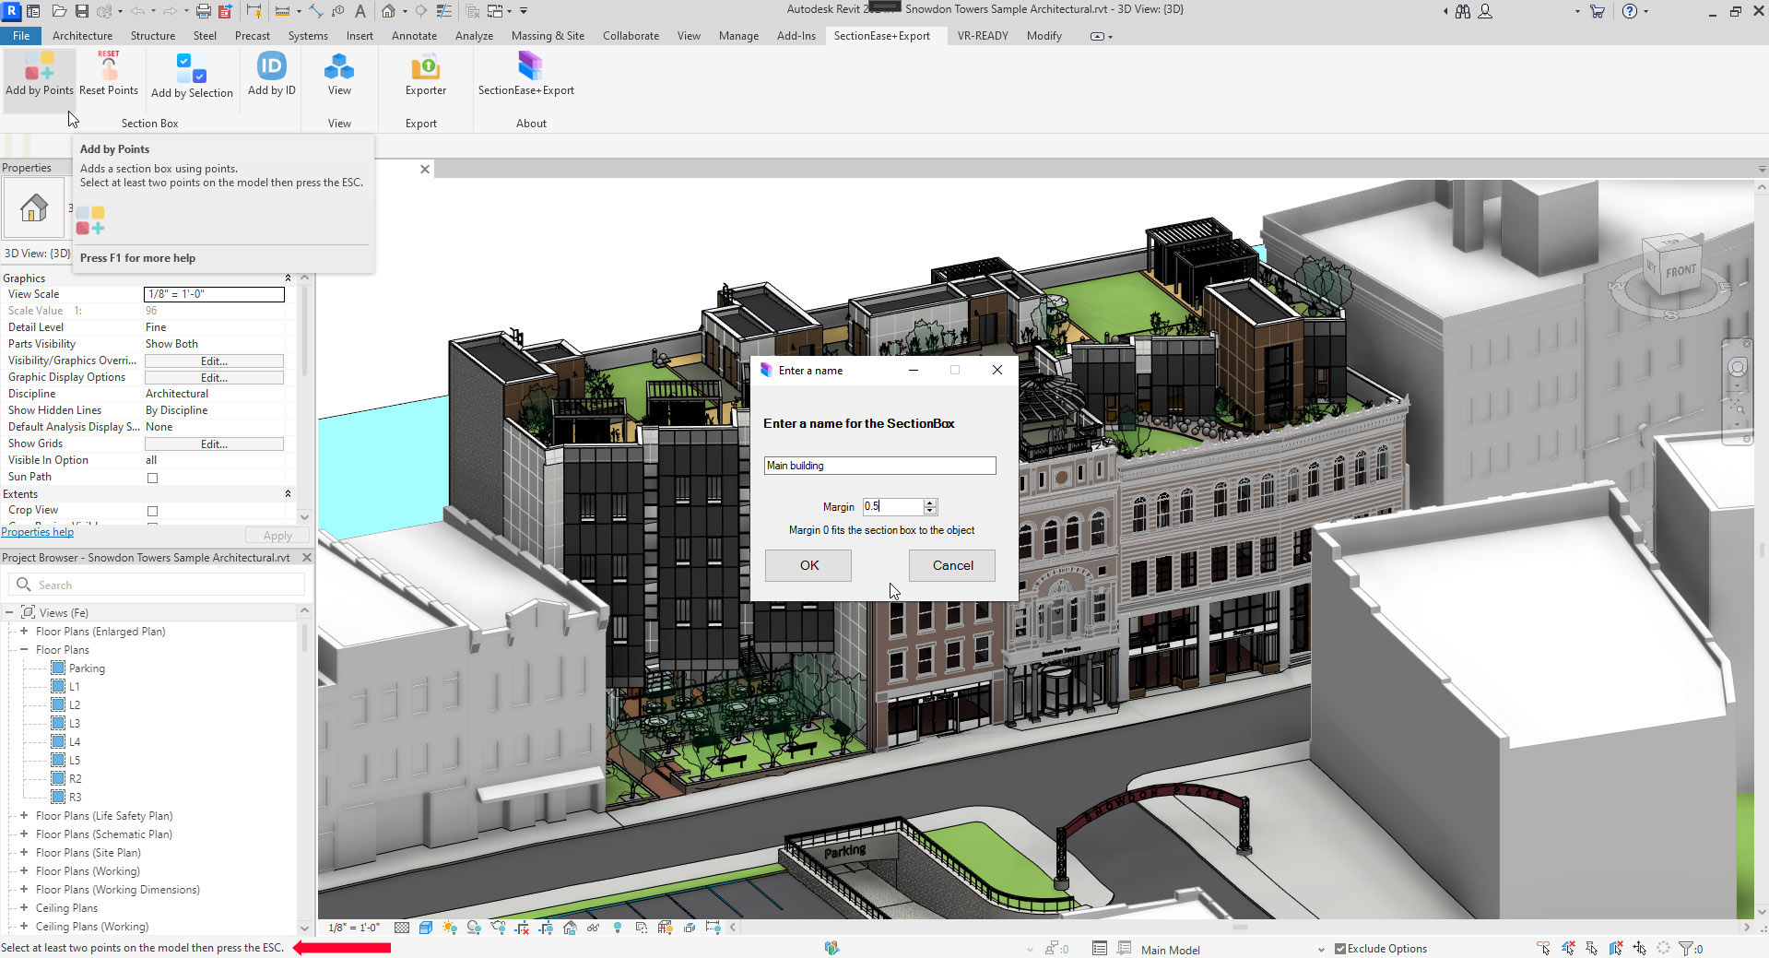This screenshot has height=958, width=1769.
Task: Click the SectionBox name text field
Action: pos(879,466)
